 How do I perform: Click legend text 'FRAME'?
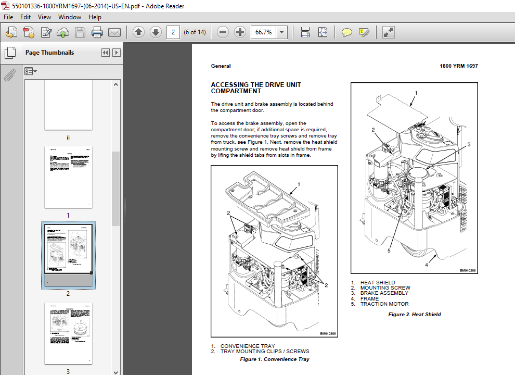[x=369, y=298]
